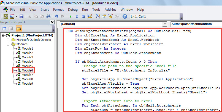Click the Break pause icon
Viewport: 222px width, 112px height.
coord(77,17)
